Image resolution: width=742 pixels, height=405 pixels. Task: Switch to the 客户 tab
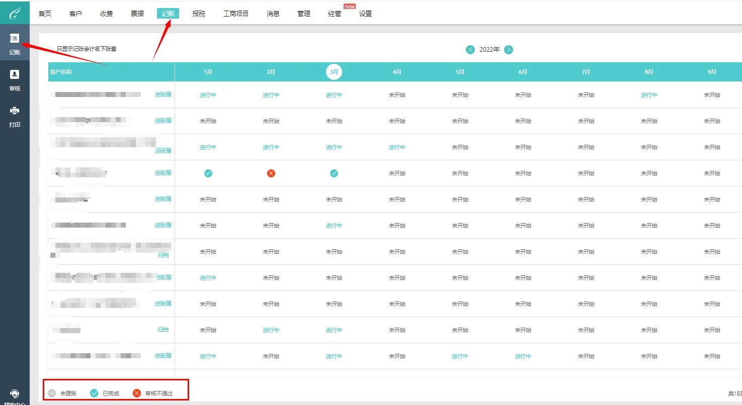point(75,14)
